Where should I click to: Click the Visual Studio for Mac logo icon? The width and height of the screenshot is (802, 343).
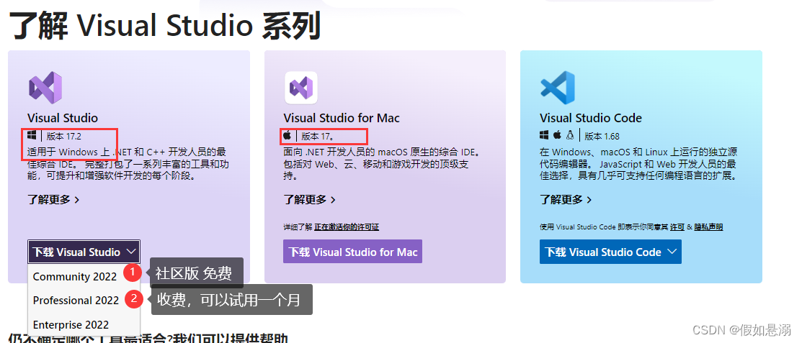tap(300, 88)
